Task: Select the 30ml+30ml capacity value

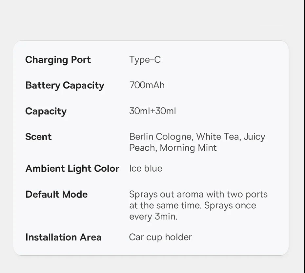Action: (x=152, y=111)
